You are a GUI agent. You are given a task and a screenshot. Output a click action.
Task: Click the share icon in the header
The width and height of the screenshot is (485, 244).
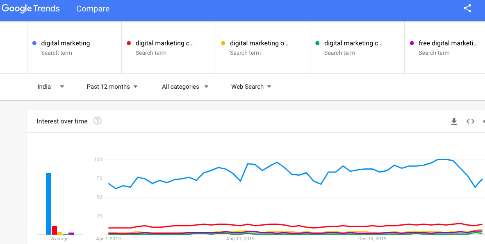[467, 8]
